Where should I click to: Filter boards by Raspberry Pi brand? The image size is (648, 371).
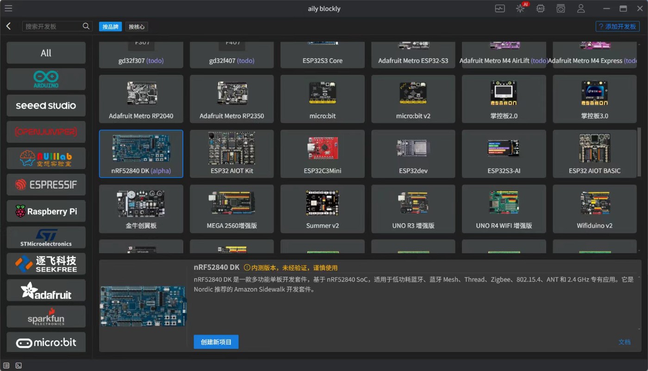click(46, 211)
